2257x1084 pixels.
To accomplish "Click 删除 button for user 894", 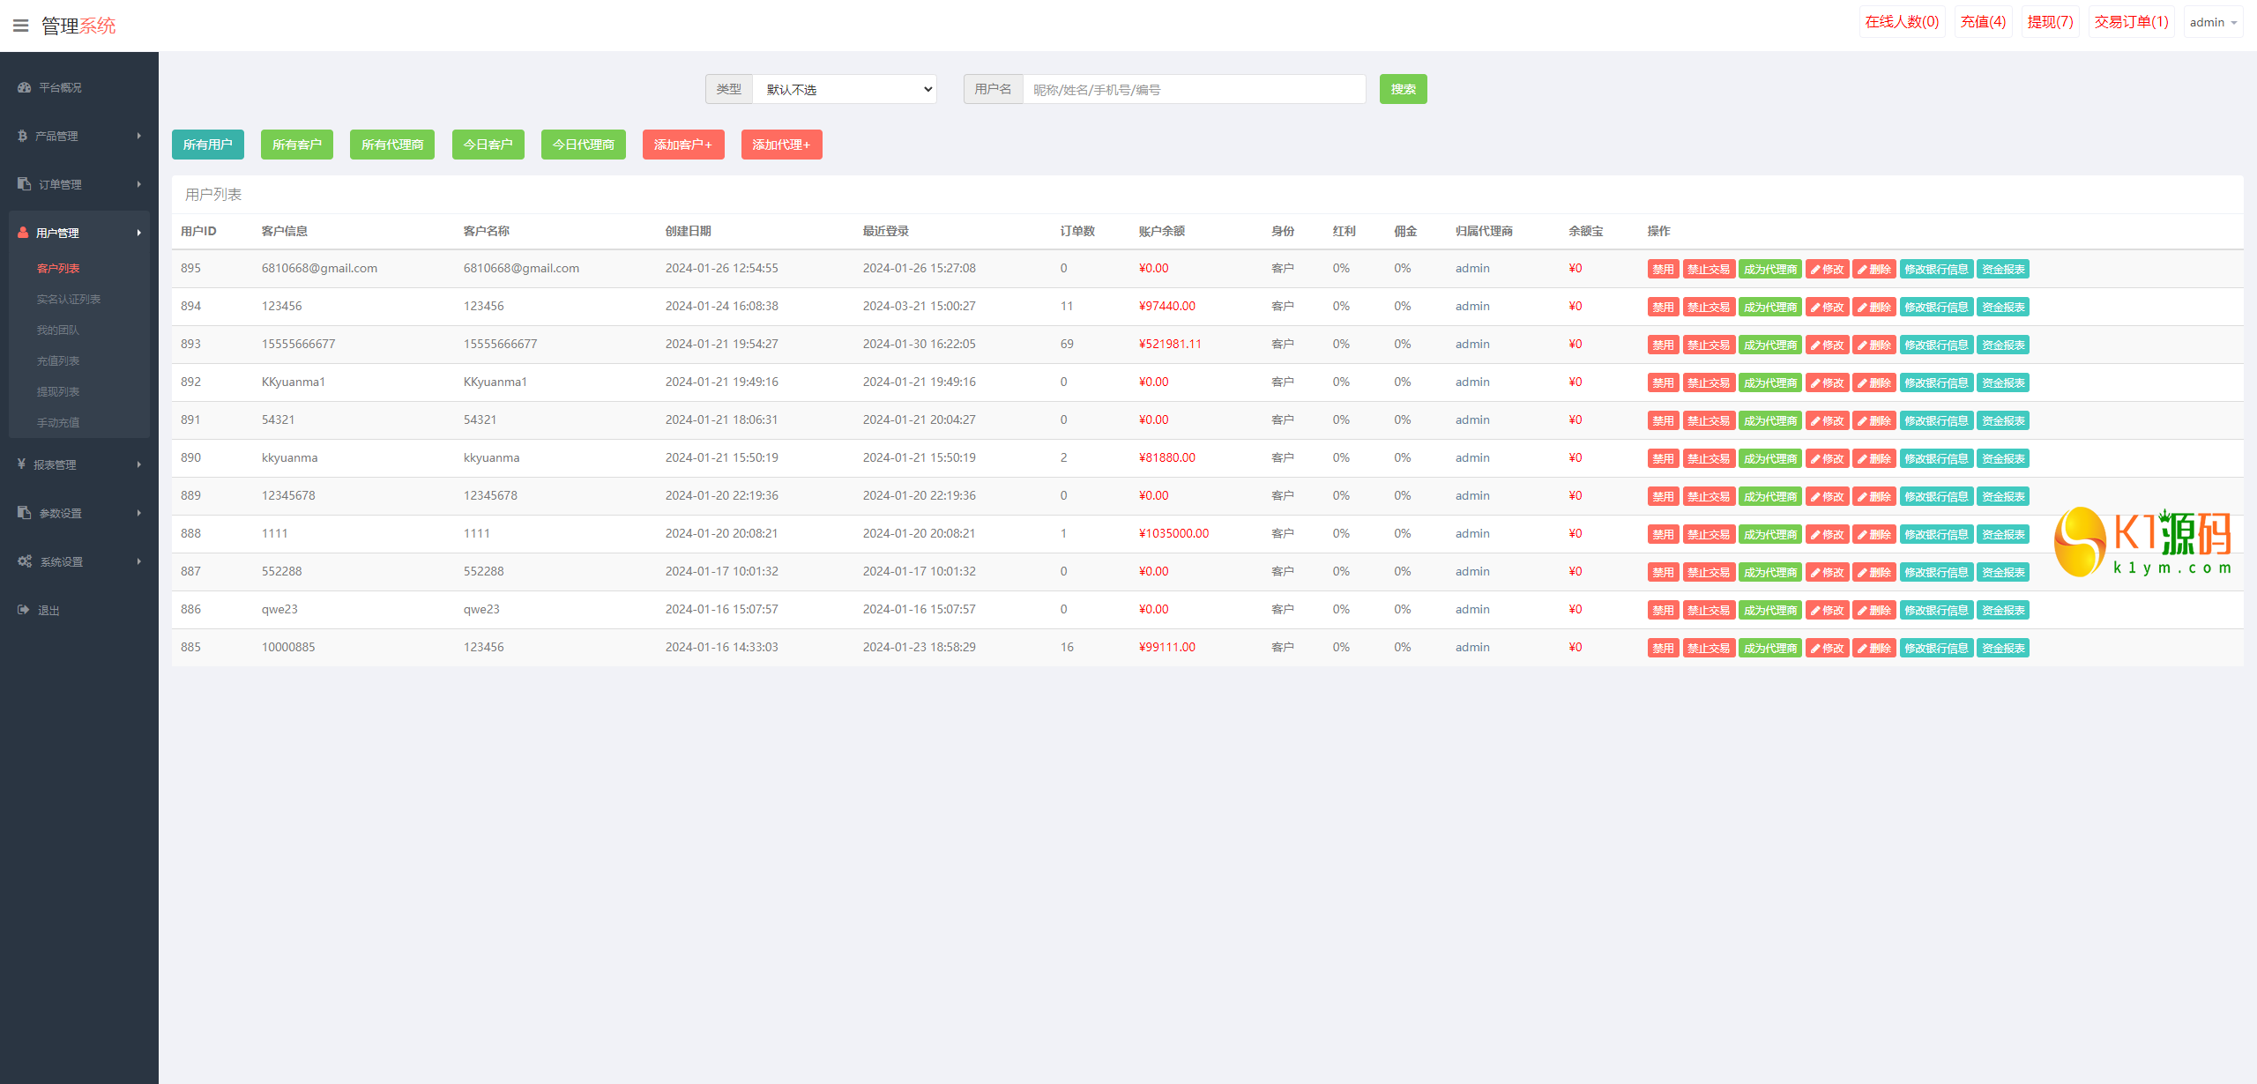I will pos(1873,308).
